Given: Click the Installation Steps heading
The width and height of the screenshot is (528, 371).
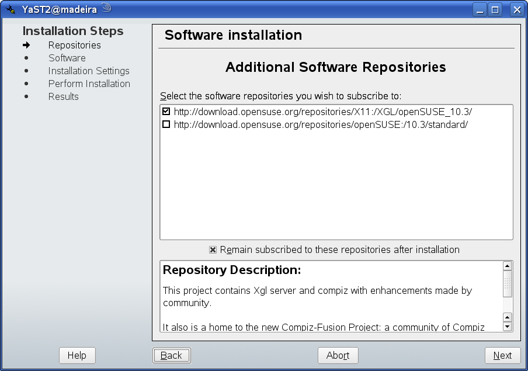Looking at the screenshot, I should (x=73, y=31).
